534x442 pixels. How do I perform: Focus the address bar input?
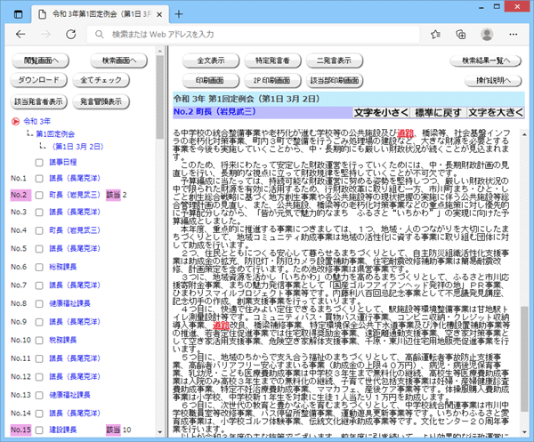click(254, 35)
